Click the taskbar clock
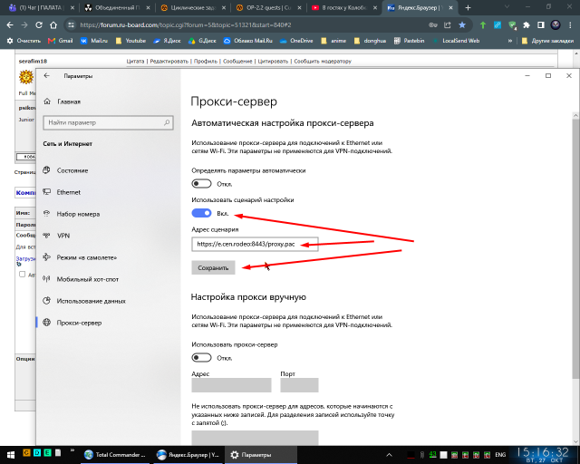 coord(543,455)
